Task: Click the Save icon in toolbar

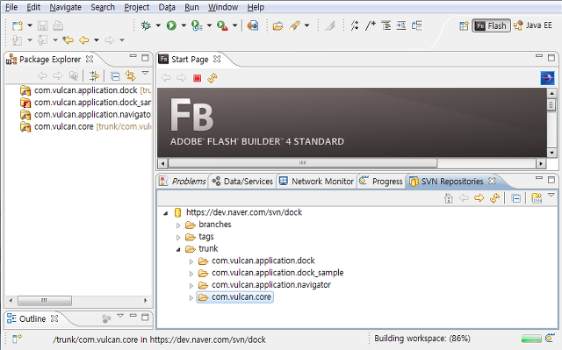Action: pos(43,25)
